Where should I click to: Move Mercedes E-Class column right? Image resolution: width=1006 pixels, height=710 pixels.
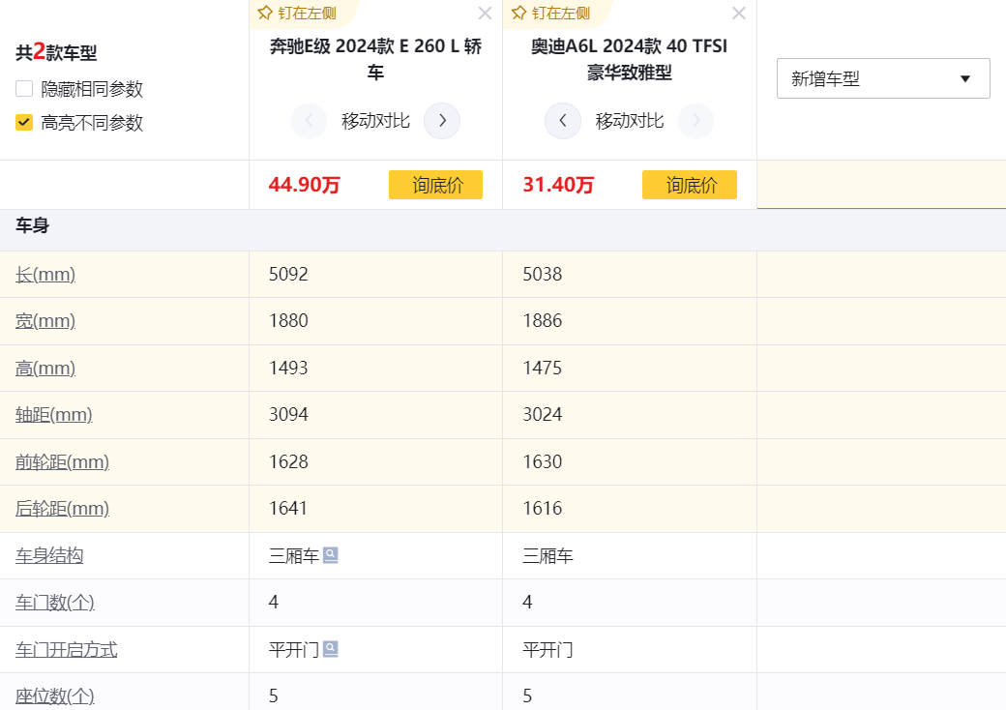(442, 121)
